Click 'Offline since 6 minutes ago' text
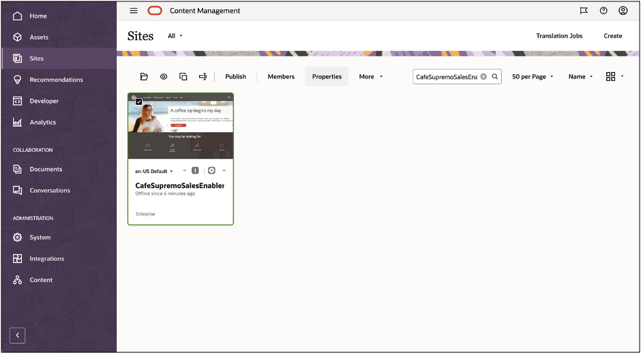This screenshot has height=353, width=641. point(165,194)
